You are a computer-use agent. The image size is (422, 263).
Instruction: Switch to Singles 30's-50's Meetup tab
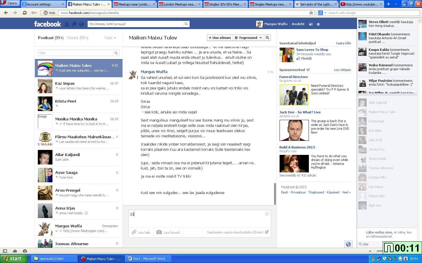pyautogui.click(x=225, y=4)
